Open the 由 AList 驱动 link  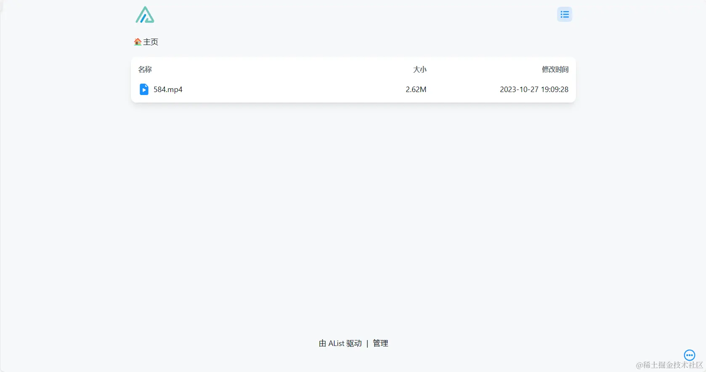[340, 343]
